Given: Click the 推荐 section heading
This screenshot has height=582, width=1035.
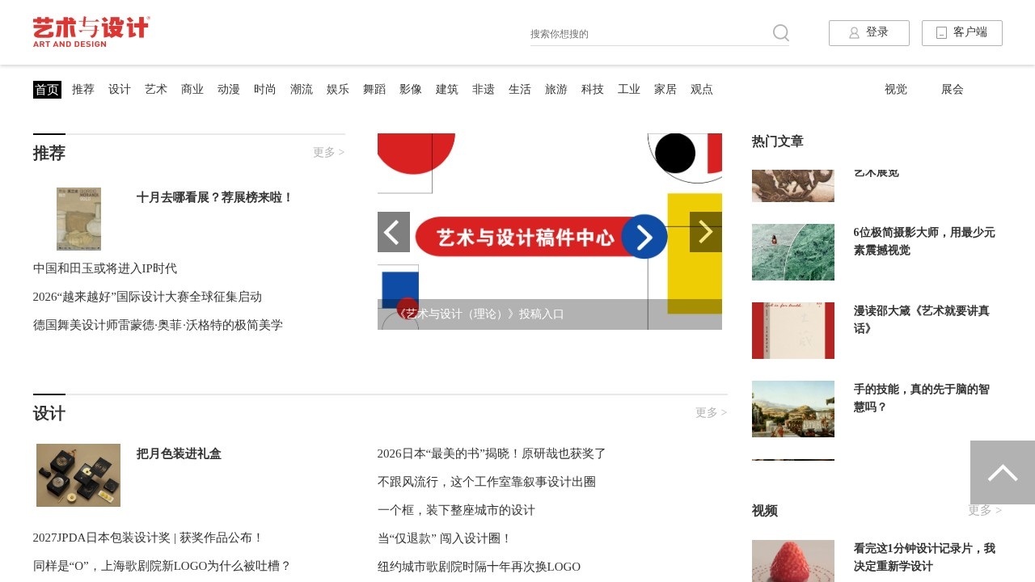Looking at the screenshot, I should coord(49,153).
